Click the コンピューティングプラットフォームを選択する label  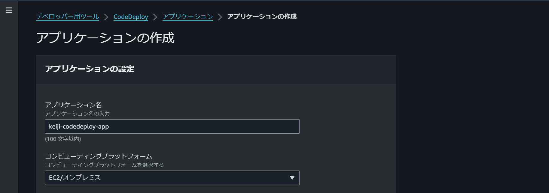[104, 165]
